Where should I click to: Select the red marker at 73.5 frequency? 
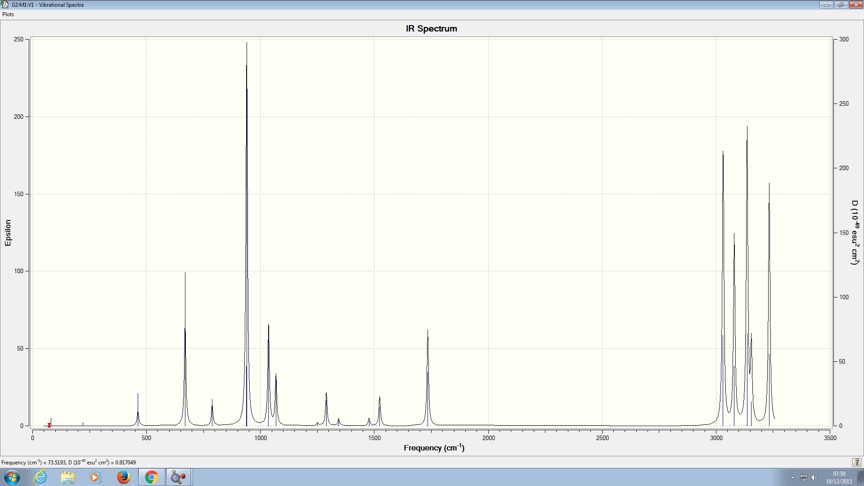[49, 425]
